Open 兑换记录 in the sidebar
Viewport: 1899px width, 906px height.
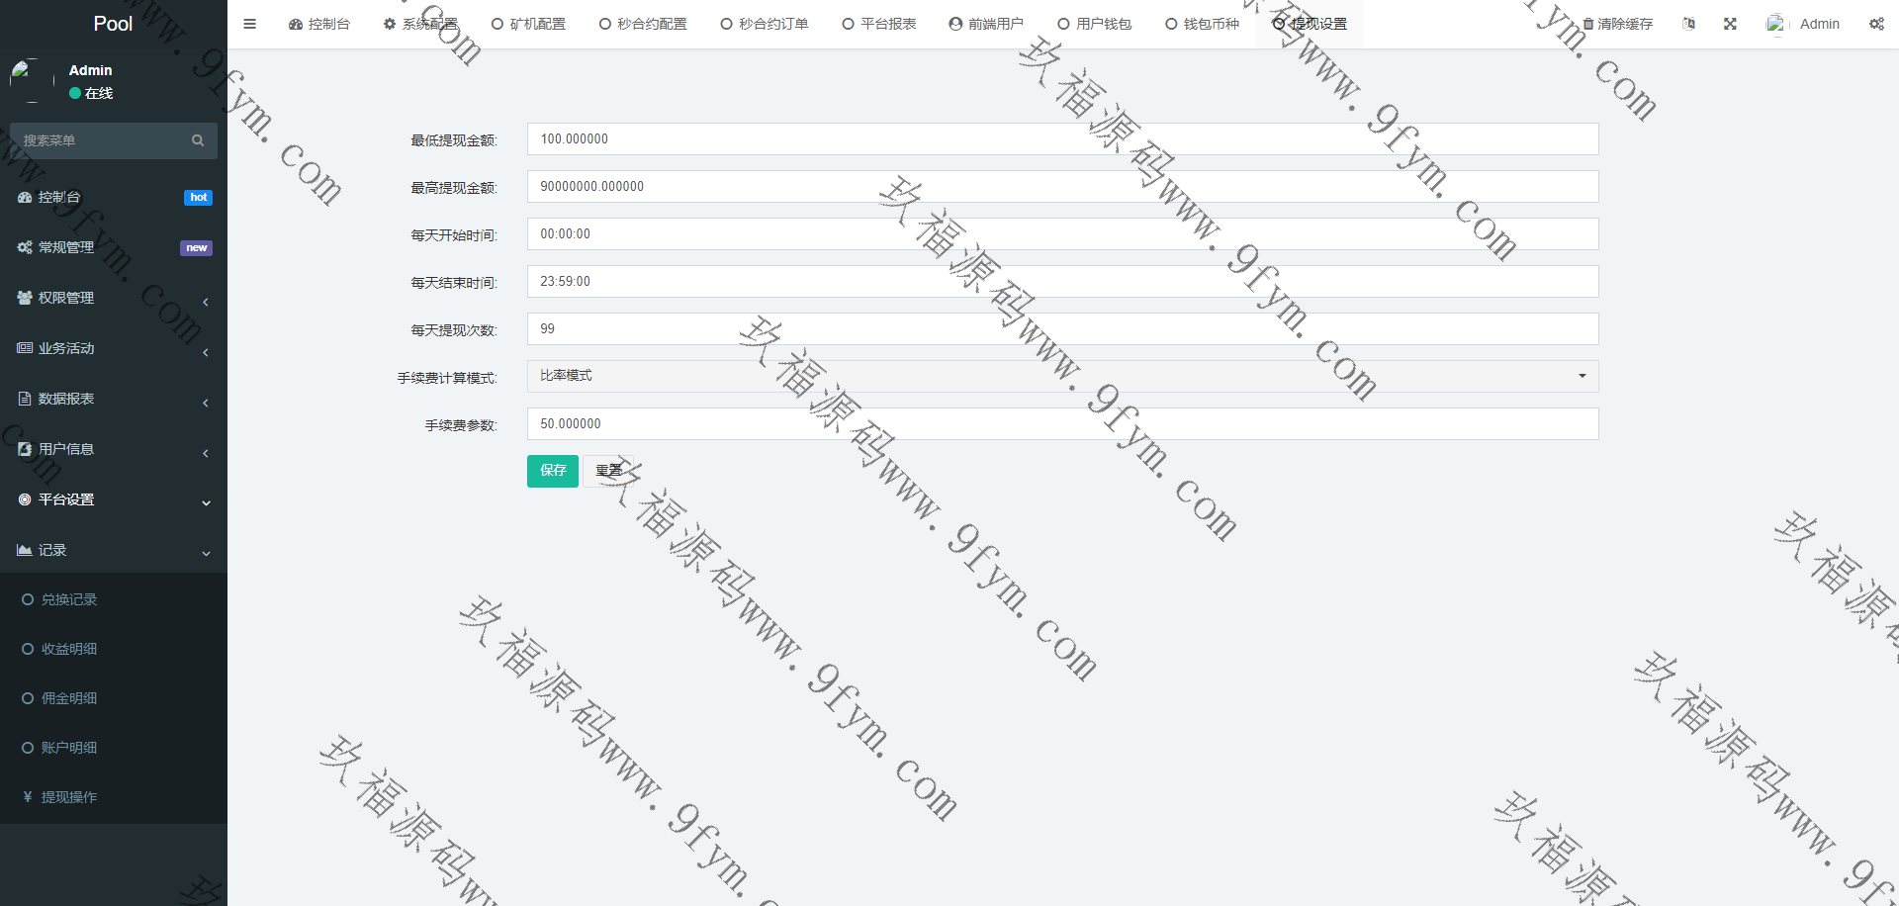pos(69,599)
